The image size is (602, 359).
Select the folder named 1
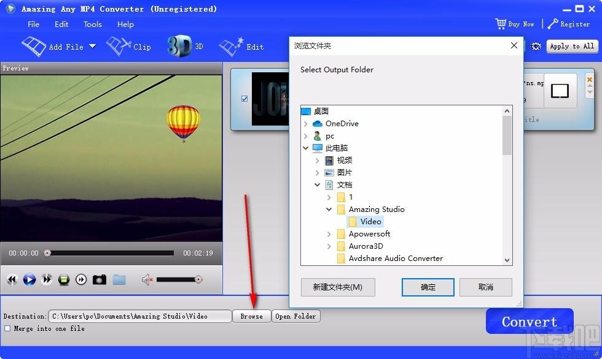click(x=351, y=197)
